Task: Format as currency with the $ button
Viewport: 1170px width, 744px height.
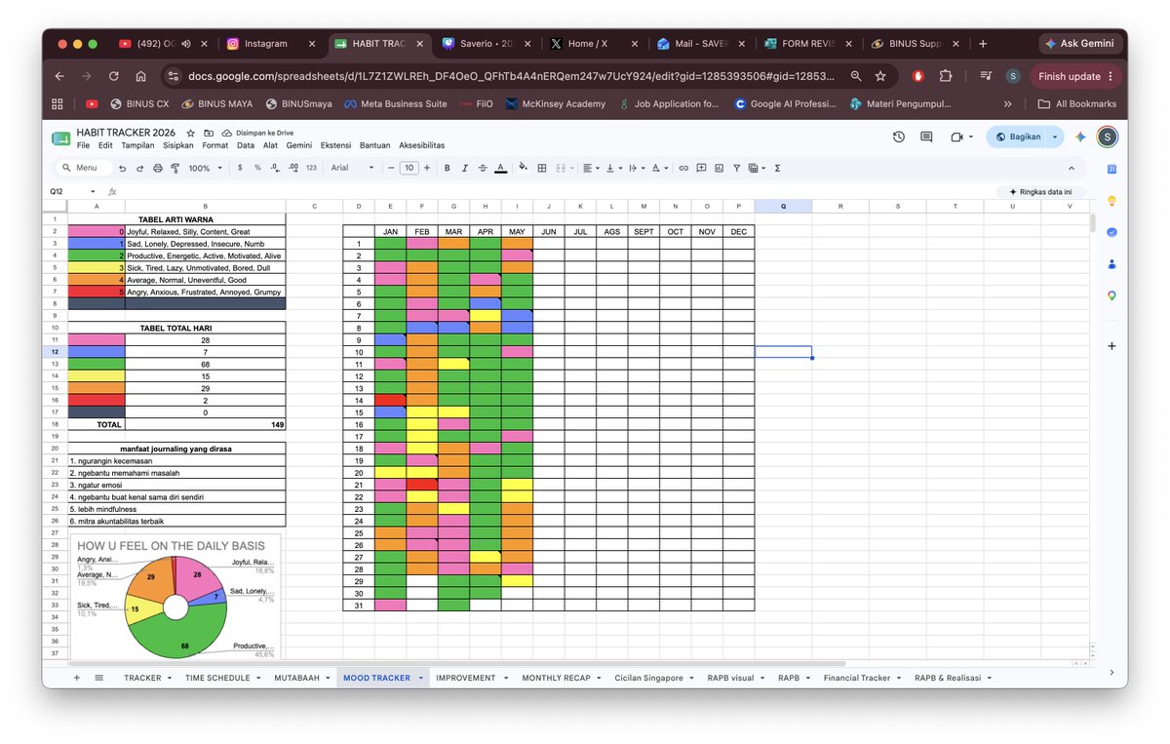Action: click(240, 168)
